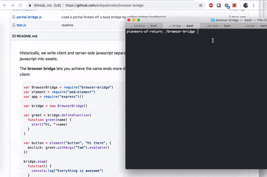Click the partial-bridge.js file icon

point(14,17)
